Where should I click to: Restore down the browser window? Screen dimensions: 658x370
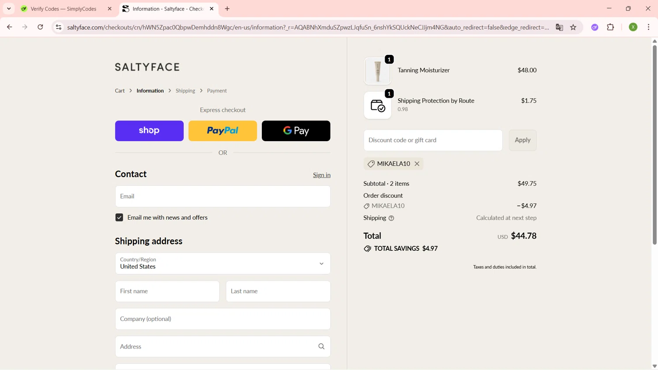tap(628, 8)
